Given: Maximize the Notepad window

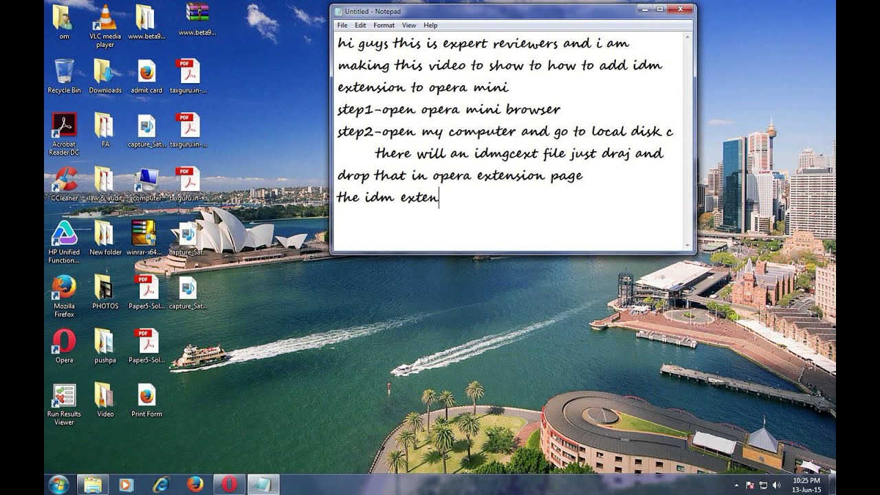Looking at the screenshot, I should tap(659, 8).
